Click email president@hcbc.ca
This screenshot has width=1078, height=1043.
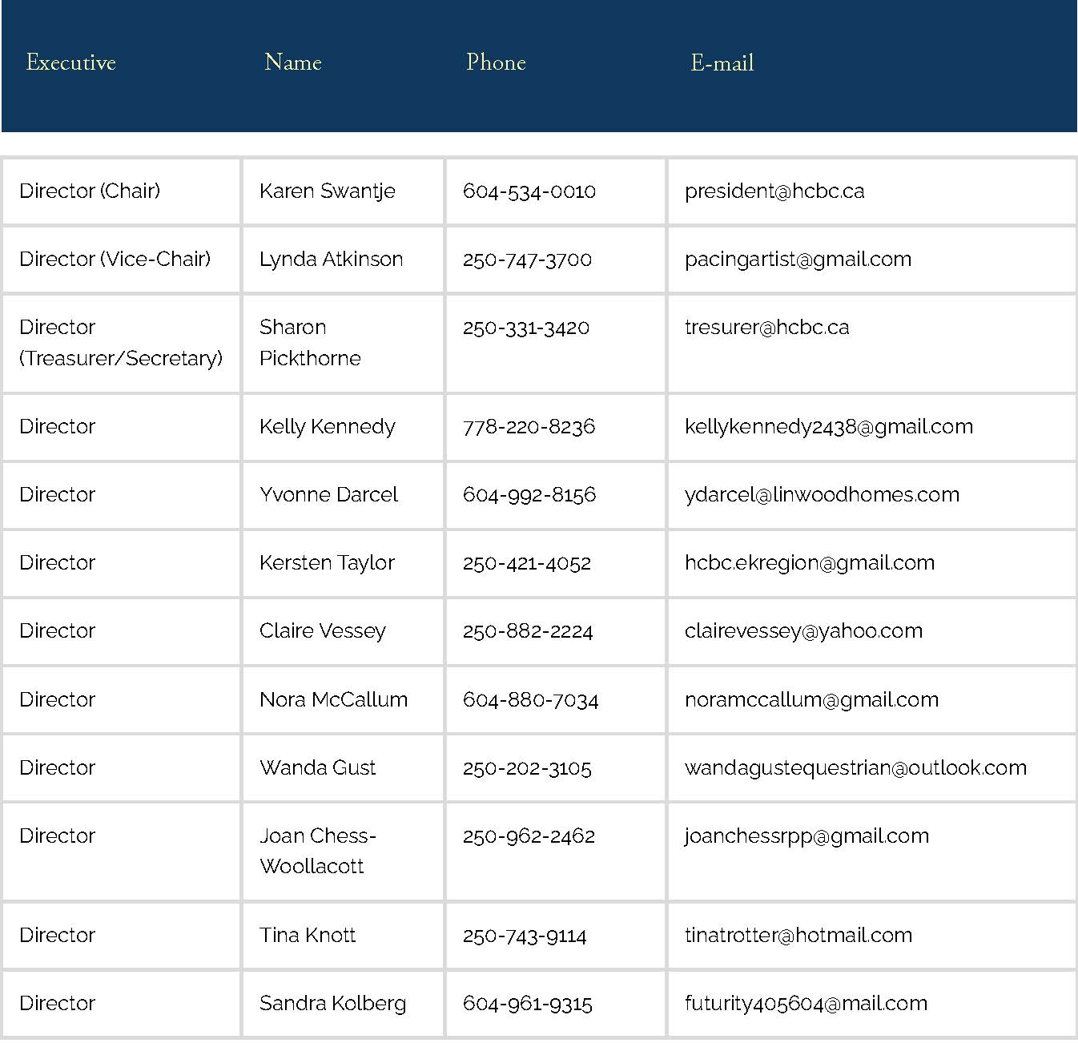coord(774,191)
